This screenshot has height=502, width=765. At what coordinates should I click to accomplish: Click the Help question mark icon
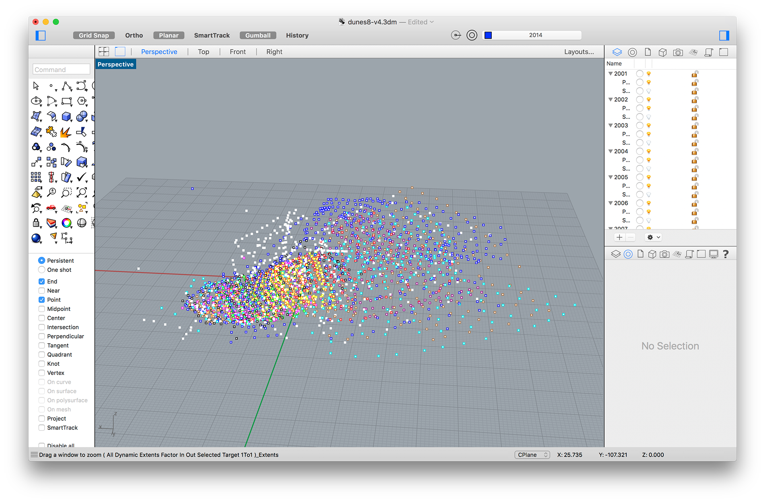(726, 254)
